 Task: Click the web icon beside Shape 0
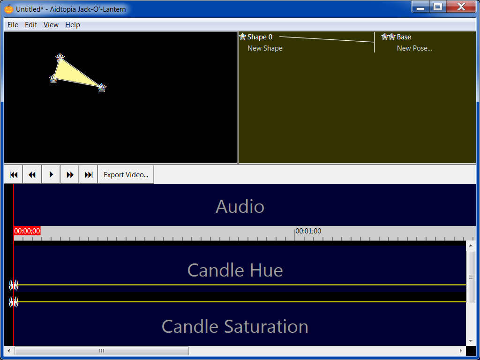coord(242,37)
